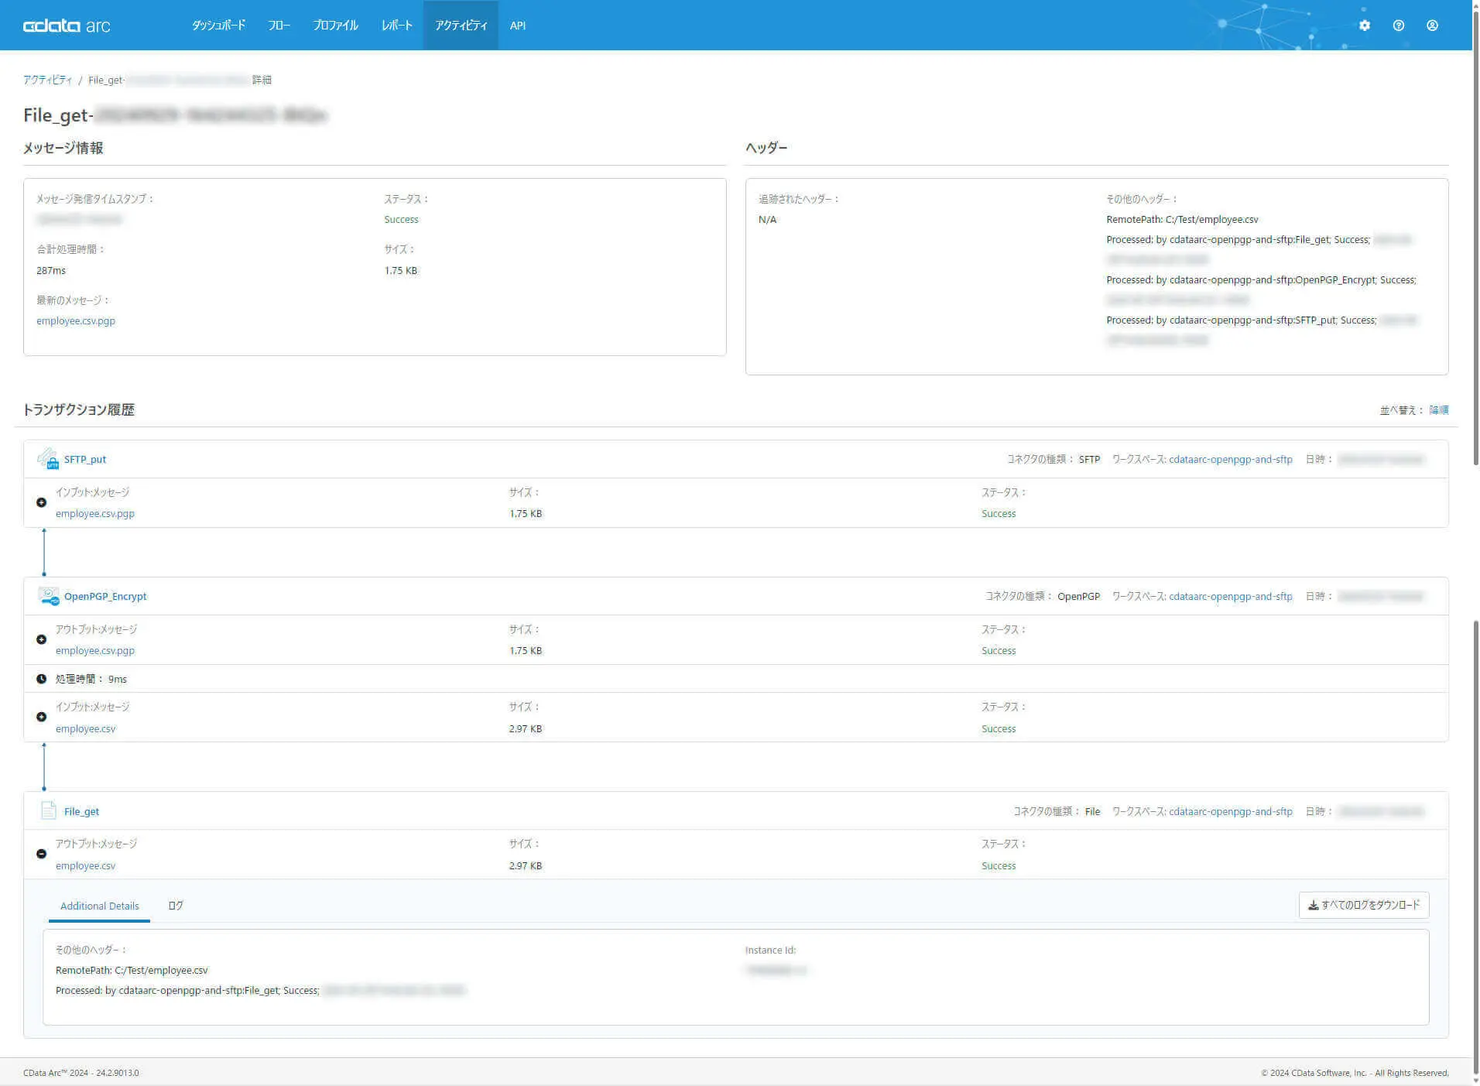The image size is (1480, 1086).
Task: Click the すべてのログをダウンロード button
Action: [x=1364, y=905]
